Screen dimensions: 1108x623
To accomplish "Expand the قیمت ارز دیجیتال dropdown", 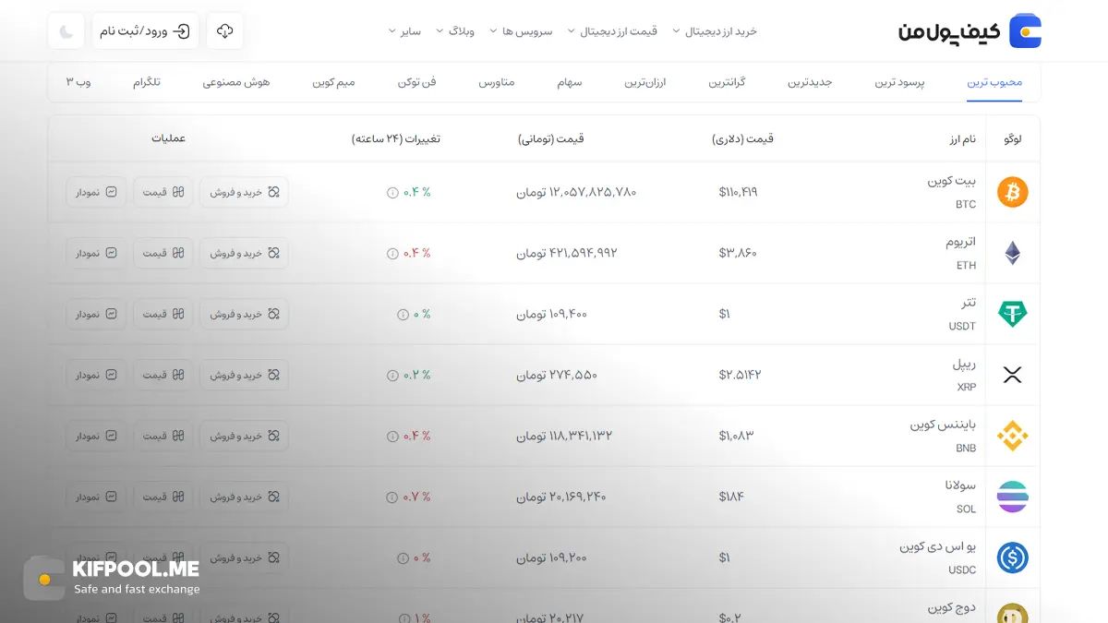I will point(617,30).
